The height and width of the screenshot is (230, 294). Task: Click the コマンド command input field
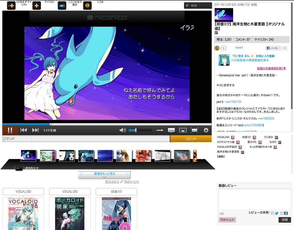(17, 139)
